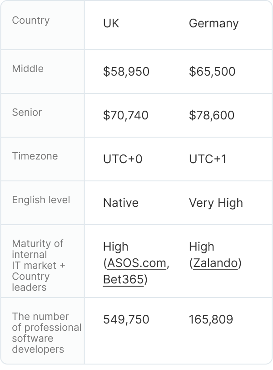Follow the Zalando link

click(215, 263)
